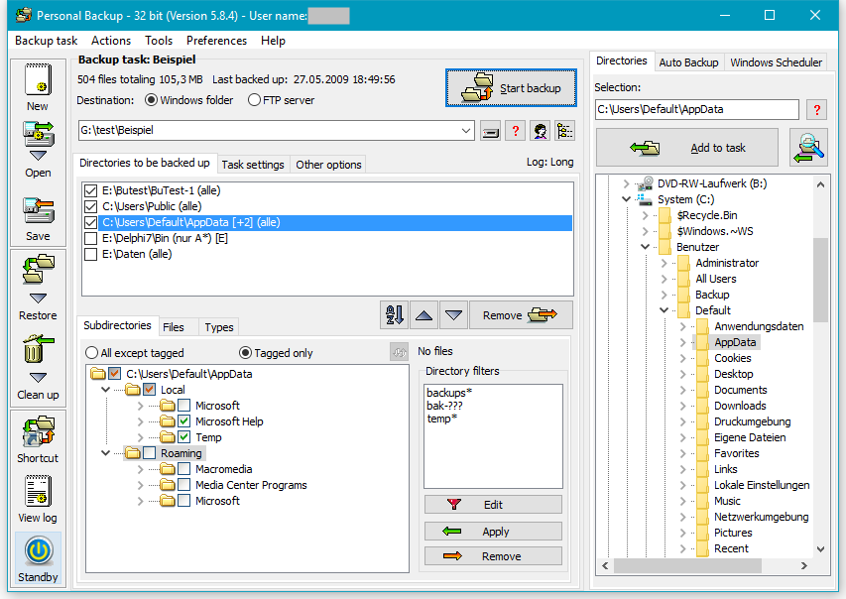This screenshot has height=599, width=846.
Task: Click the DVD-RW-Laufwerk drive icon
Action: 644,183
